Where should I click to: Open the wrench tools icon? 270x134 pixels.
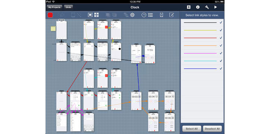pos(207,7)
